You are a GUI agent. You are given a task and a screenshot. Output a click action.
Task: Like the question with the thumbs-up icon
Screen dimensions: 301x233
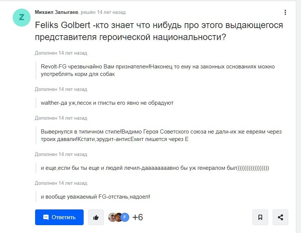click(96, 217)
